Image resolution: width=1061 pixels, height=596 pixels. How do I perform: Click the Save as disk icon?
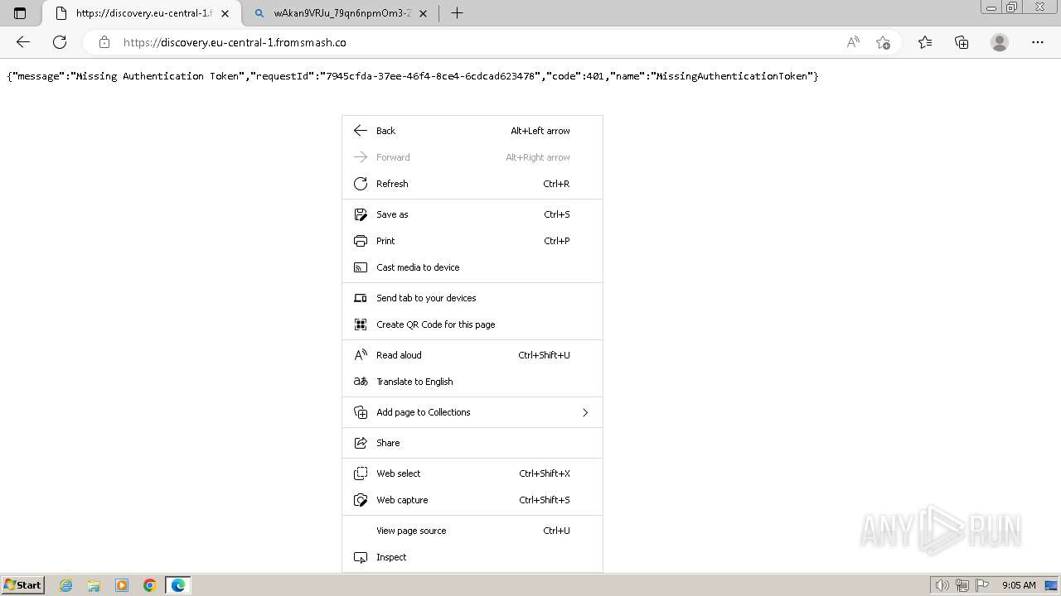[361, 214]
